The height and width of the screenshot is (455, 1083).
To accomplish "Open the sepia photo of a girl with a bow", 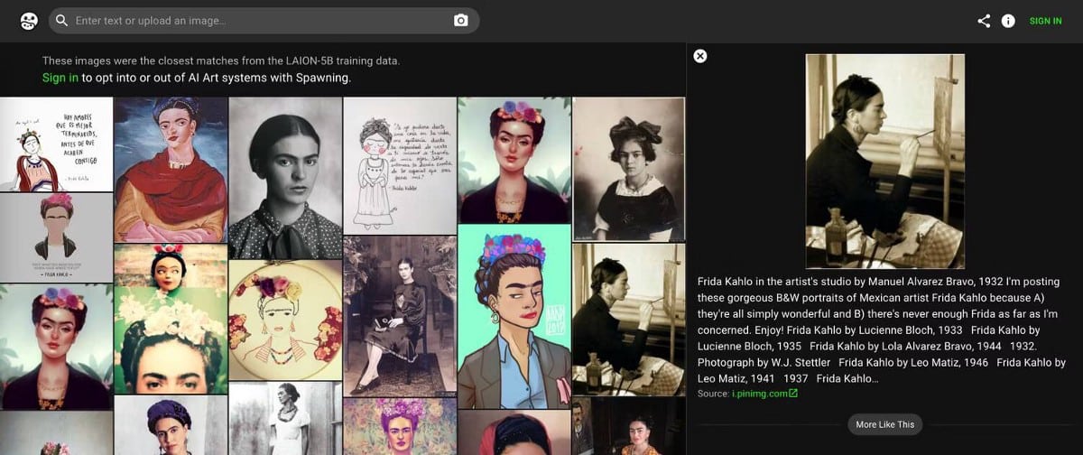I will [629, 169].
